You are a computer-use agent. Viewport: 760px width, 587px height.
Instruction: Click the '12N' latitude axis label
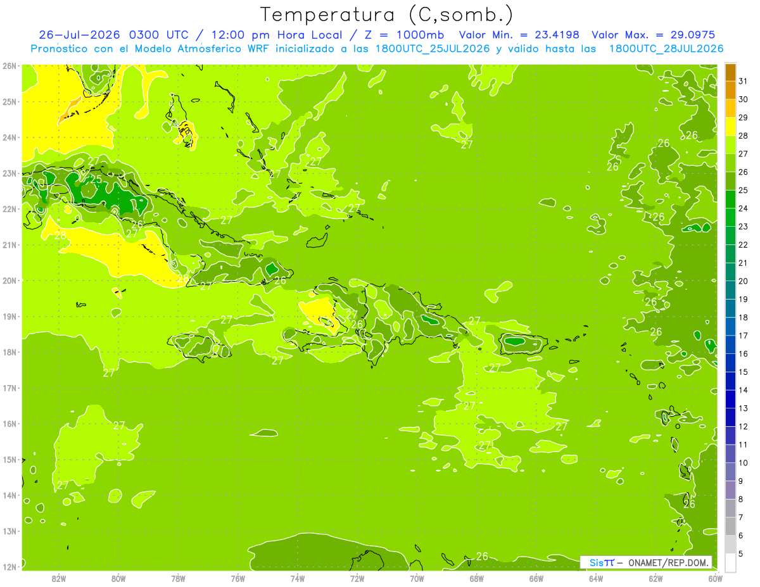9,567
